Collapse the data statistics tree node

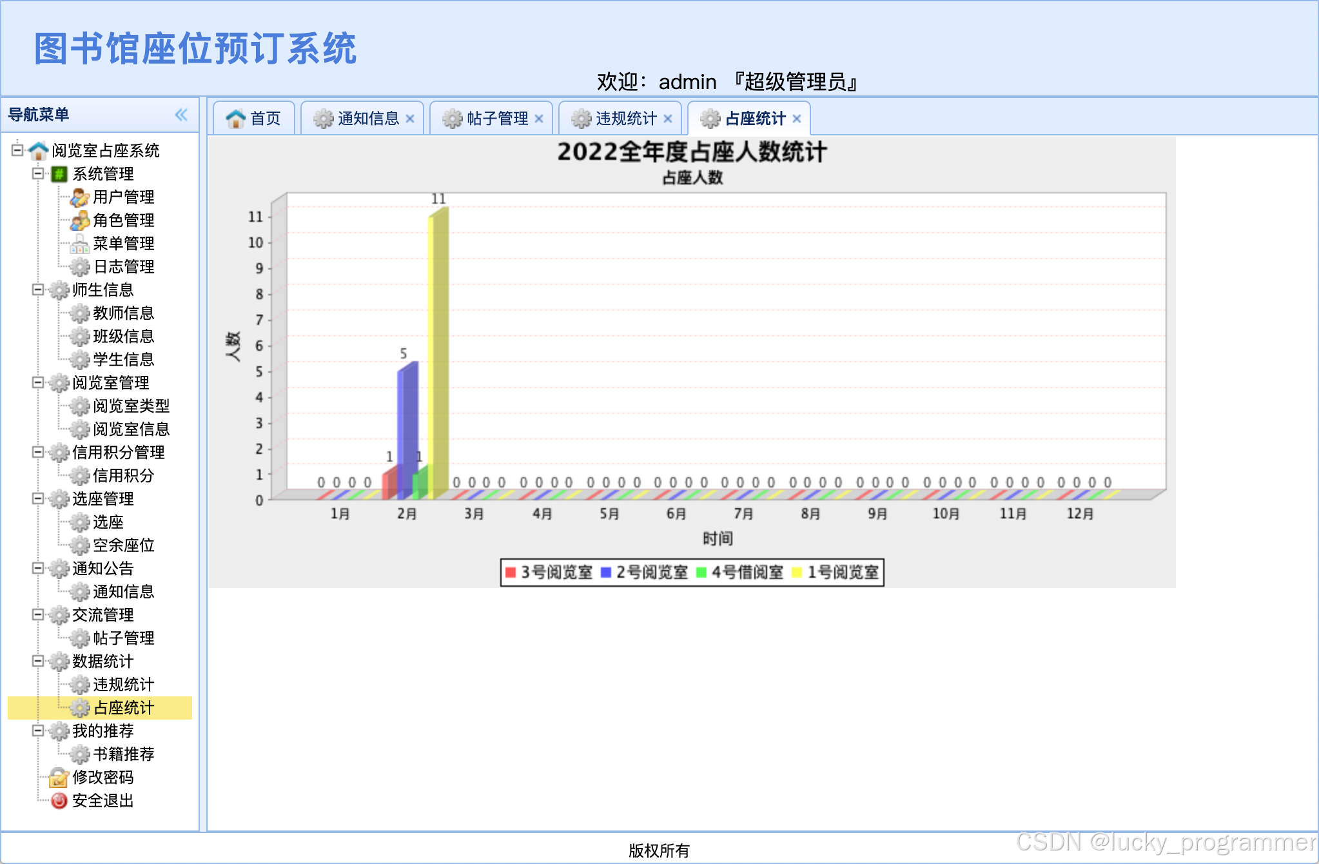pos(38,661)
